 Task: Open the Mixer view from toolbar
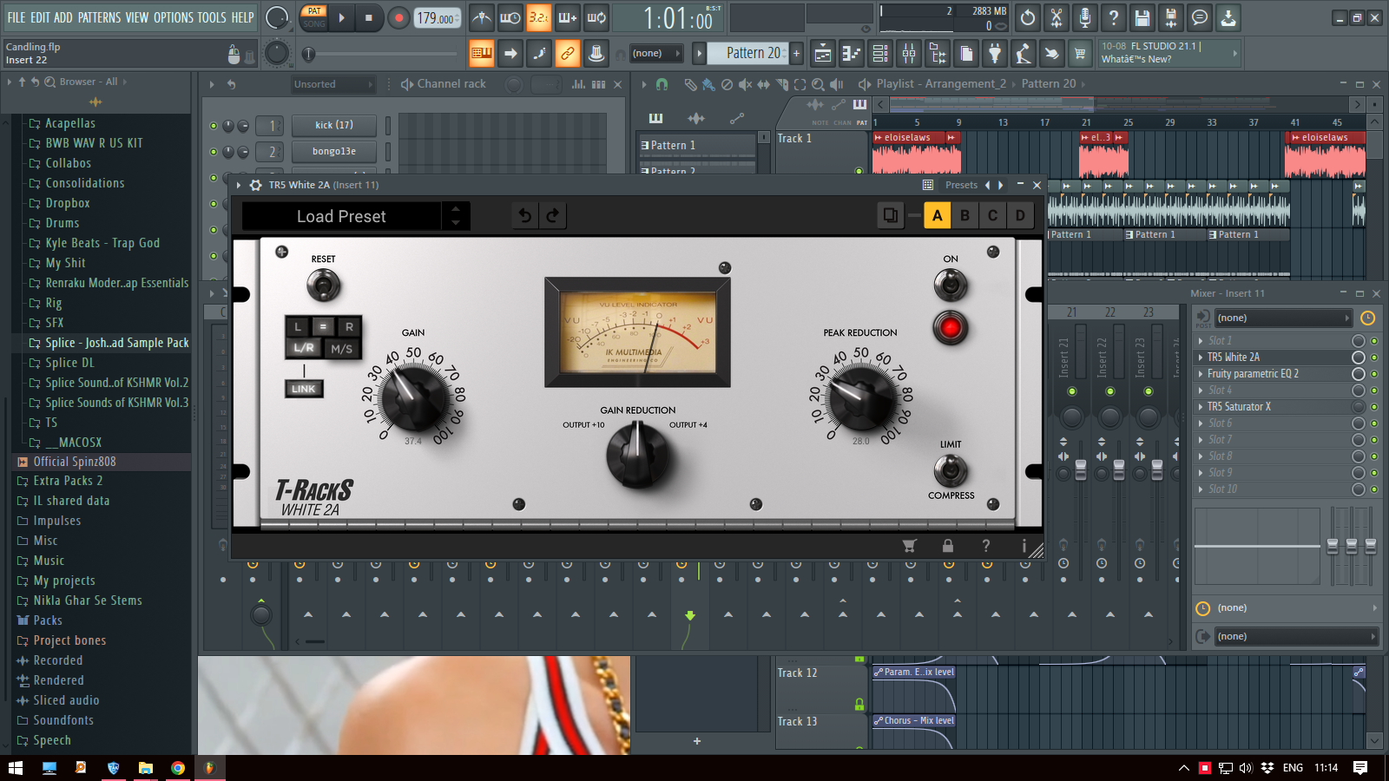908,54
